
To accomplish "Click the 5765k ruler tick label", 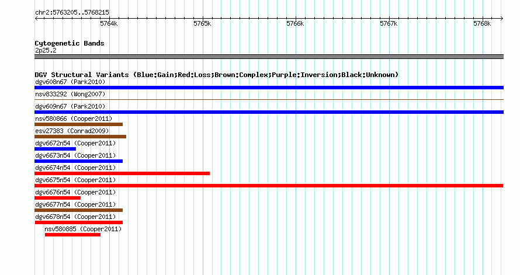I will pos(202,23).
